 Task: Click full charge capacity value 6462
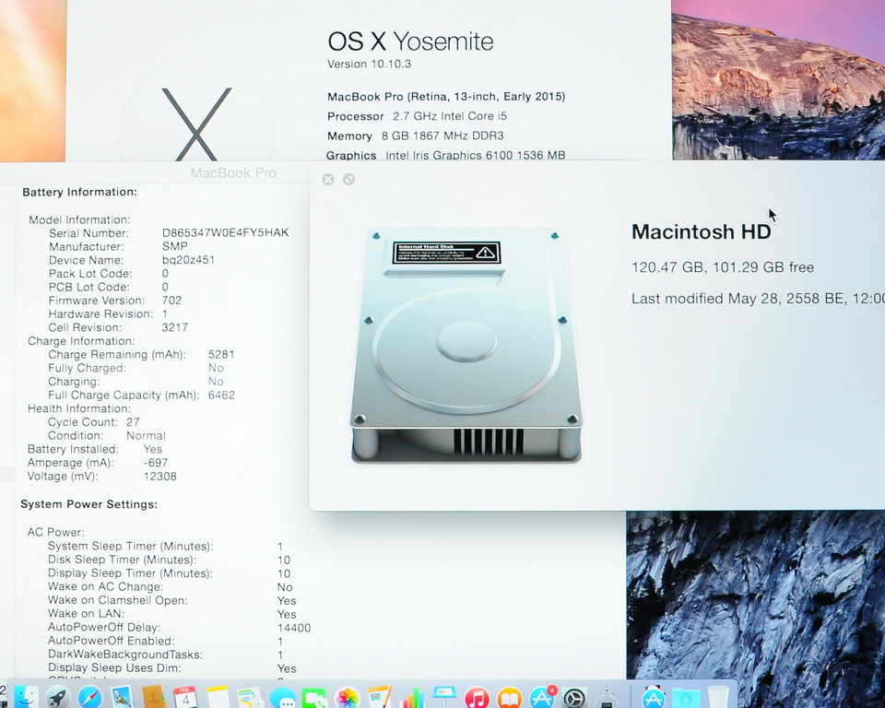coord(221,395)
